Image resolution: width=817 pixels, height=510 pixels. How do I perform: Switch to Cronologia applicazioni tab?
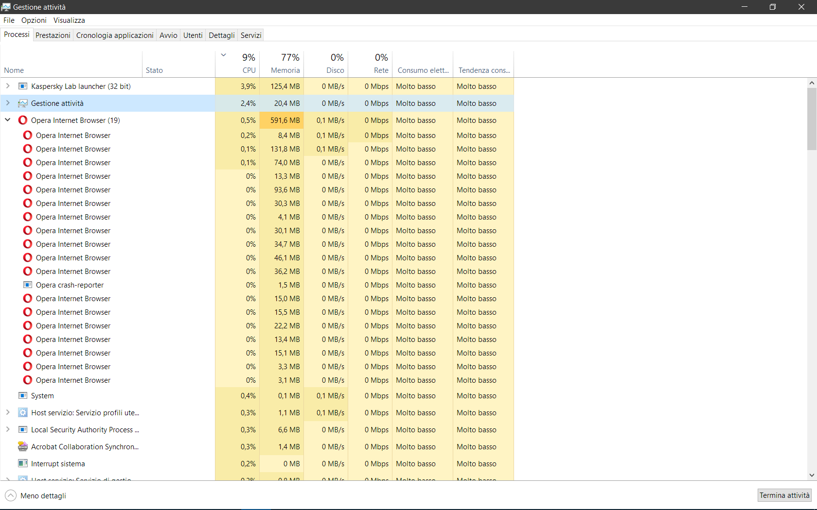point(115,35)
